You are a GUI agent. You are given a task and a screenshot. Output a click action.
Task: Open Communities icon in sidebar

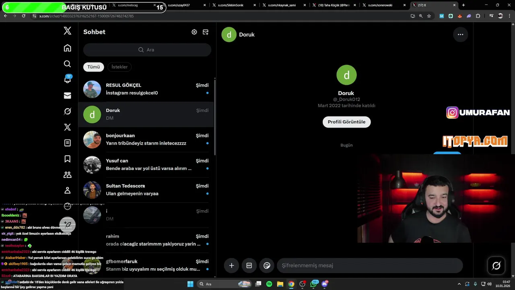(68, 174)
